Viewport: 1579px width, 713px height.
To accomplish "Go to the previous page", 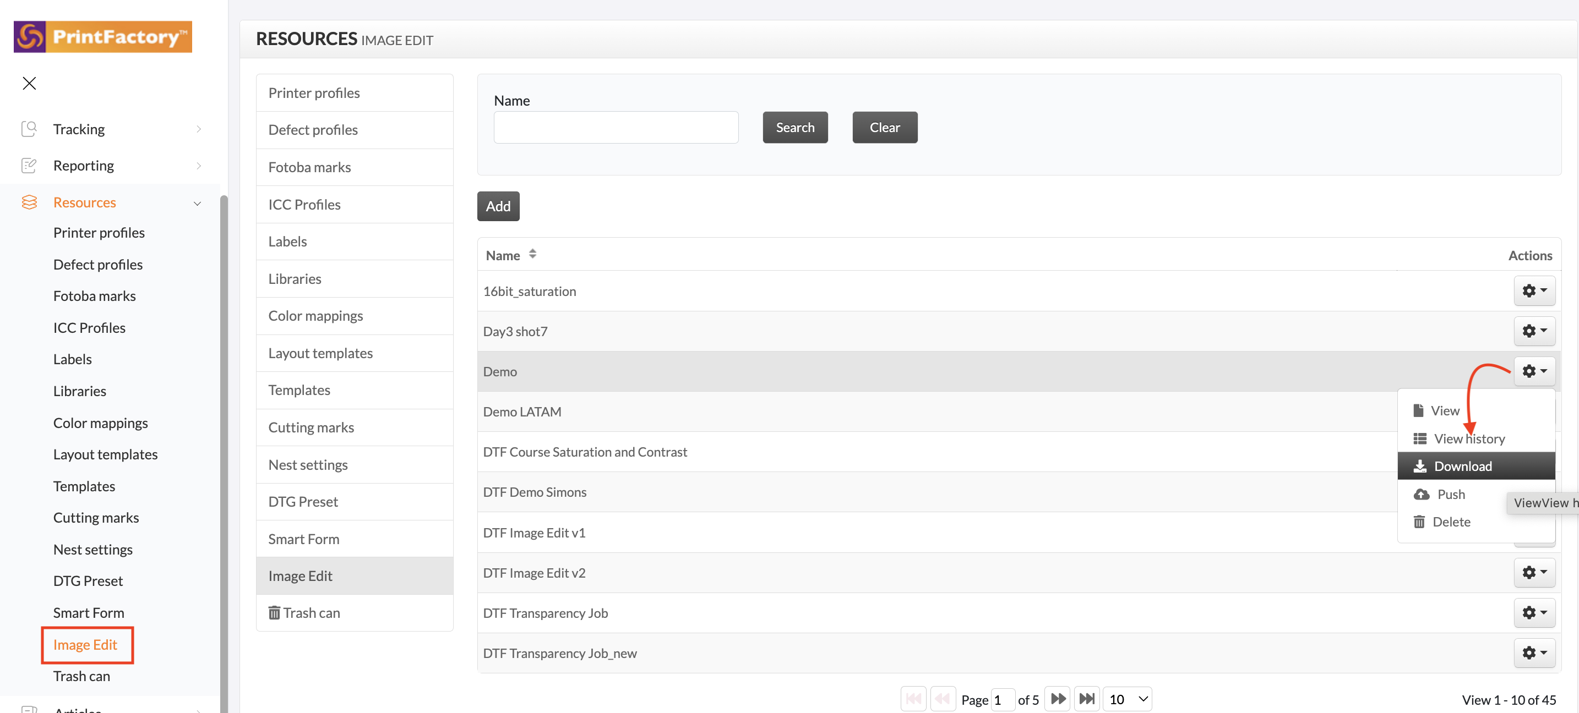I will click(x=943, y=699).
